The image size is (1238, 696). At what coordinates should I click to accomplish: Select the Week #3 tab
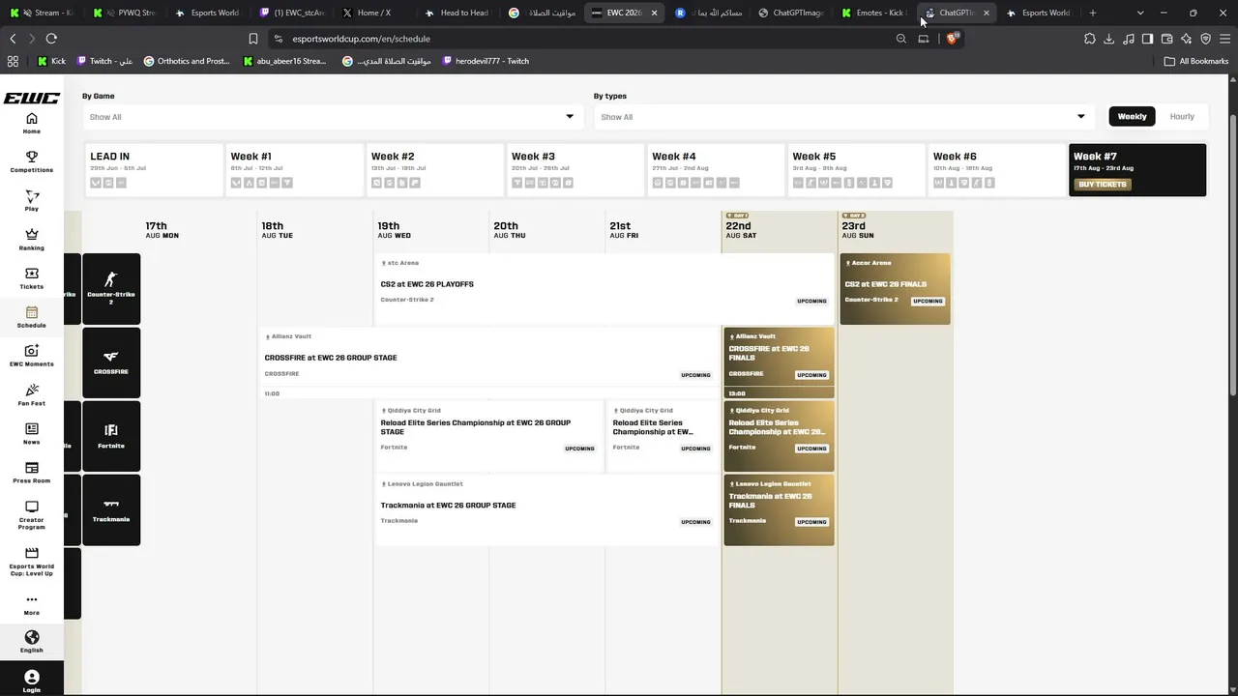[575, 170]
